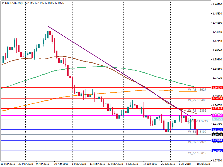Image resolution: width=223 pixels, height=167 pixels.
Task: Click the 1.46700 value on price scale
Action: tap(217, 4)
